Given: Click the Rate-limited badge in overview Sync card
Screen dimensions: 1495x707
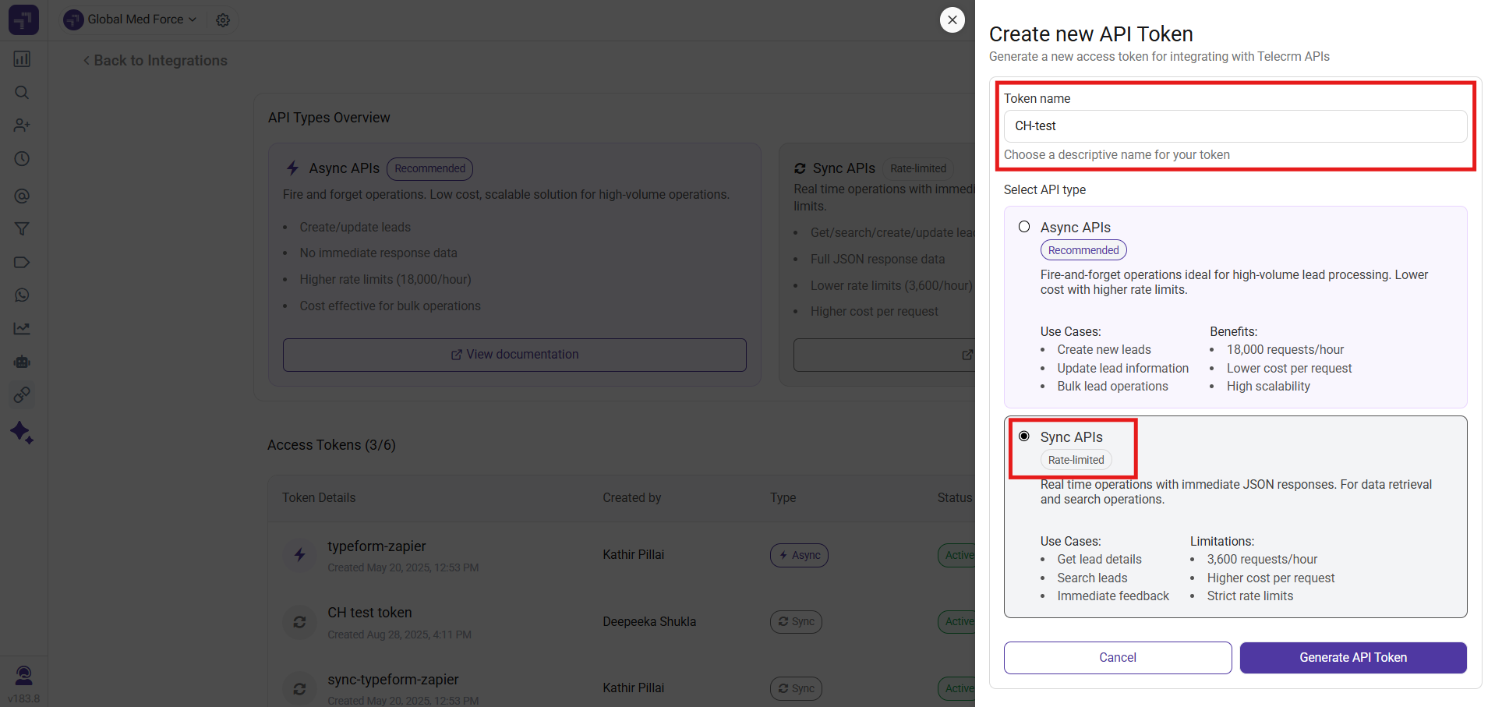Looking at the screenshot, I should pos(918,168).
